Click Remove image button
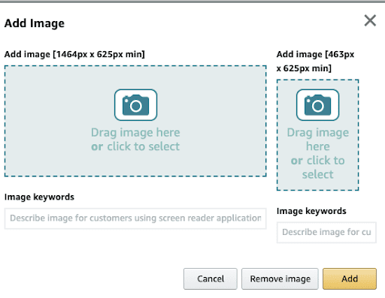 coord(280,278)
